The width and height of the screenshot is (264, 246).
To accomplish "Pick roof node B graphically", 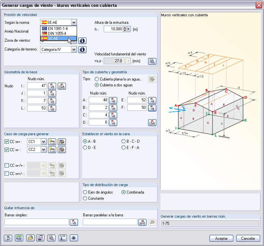I will (113, 108).
